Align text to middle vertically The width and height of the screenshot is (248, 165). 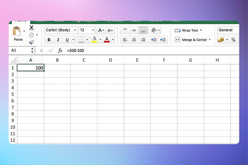(134, 30)
